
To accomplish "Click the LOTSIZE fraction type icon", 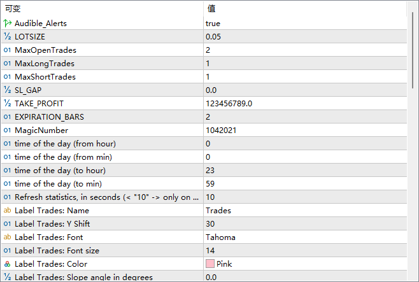I will tap(8, 36).
